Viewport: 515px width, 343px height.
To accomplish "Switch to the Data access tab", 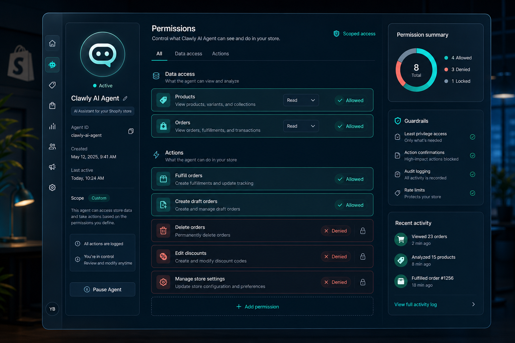I will 188,54.
